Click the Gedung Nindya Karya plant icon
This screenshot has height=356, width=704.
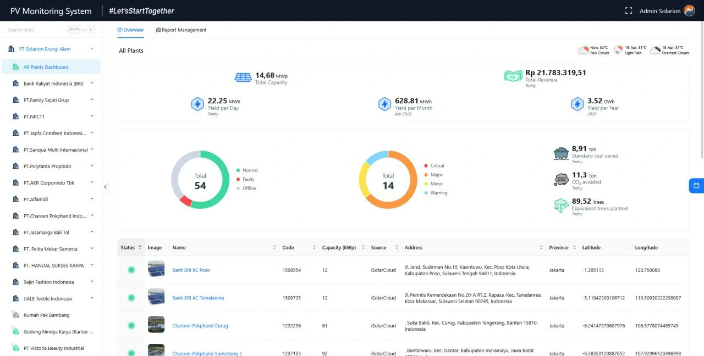pos(15,332)
